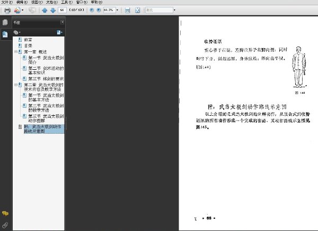Click the heading 附：武当太极剑动作路线示意图 on page
The height and width of the screenshot is (231, 318).
click(247, 107)
